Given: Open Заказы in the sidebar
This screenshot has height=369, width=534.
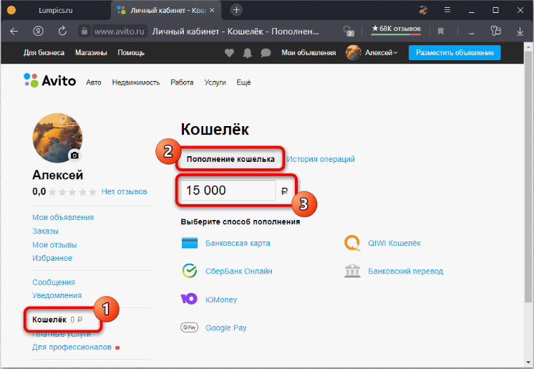Looking at the screenshot, I should (45, 231).
